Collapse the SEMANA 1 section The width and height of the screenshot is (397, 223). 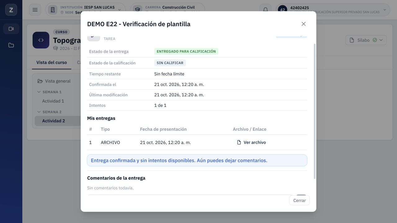point(49,92)
